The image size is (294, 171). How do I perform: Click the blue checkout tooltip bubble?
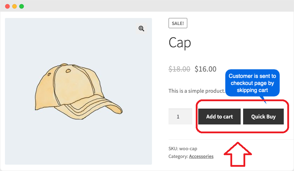point(252,83)
